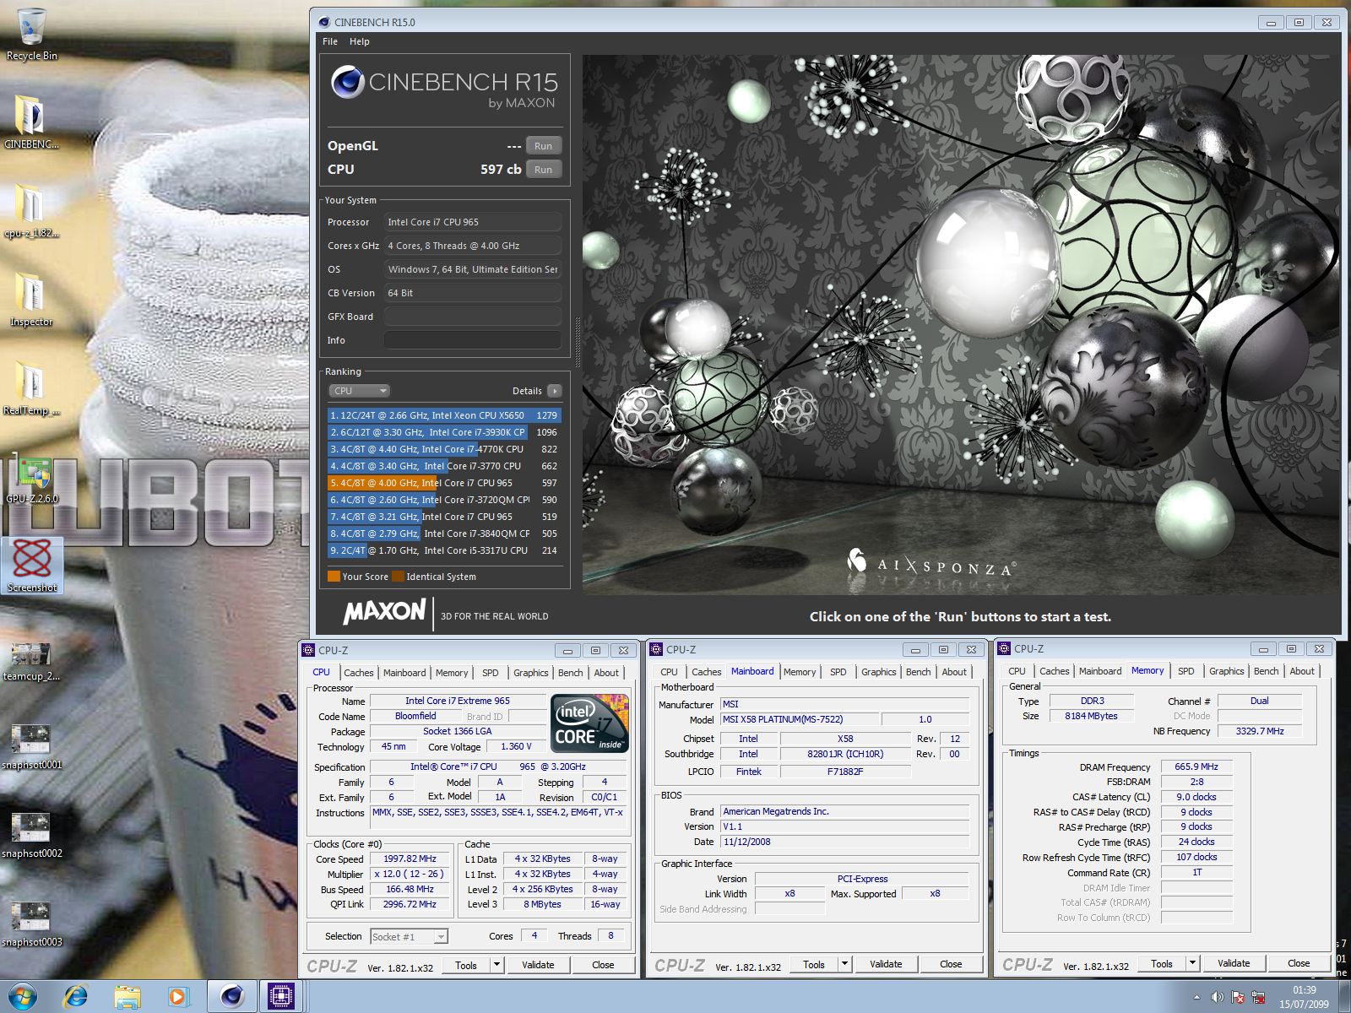Open the Inspector folder icon
Screen dimensions: 1351x1013
[x=31, y=300]
